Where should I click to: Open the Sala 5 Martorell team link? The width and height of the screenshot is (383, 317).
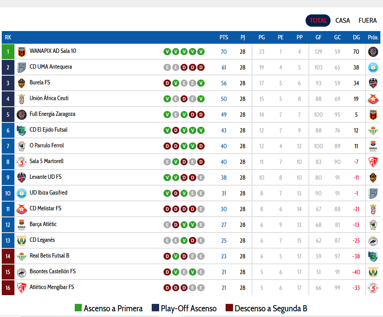coord(47,161)
